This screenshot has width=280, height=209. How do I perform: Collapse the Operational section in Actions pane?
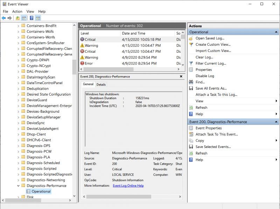[x=276, y=32]
